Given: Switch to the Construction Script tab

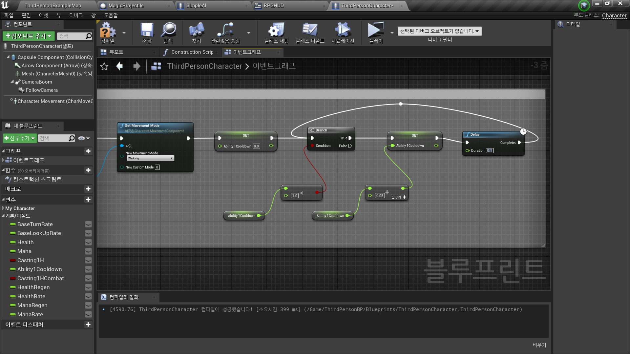Looking at the screenshot, I should click(191, 52).
